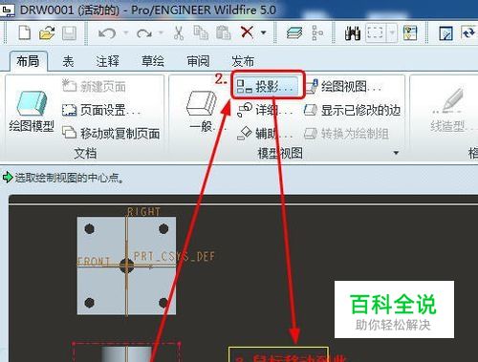Select the top view of the square plate
Screen dimensions: 478x362
[126, 266]
